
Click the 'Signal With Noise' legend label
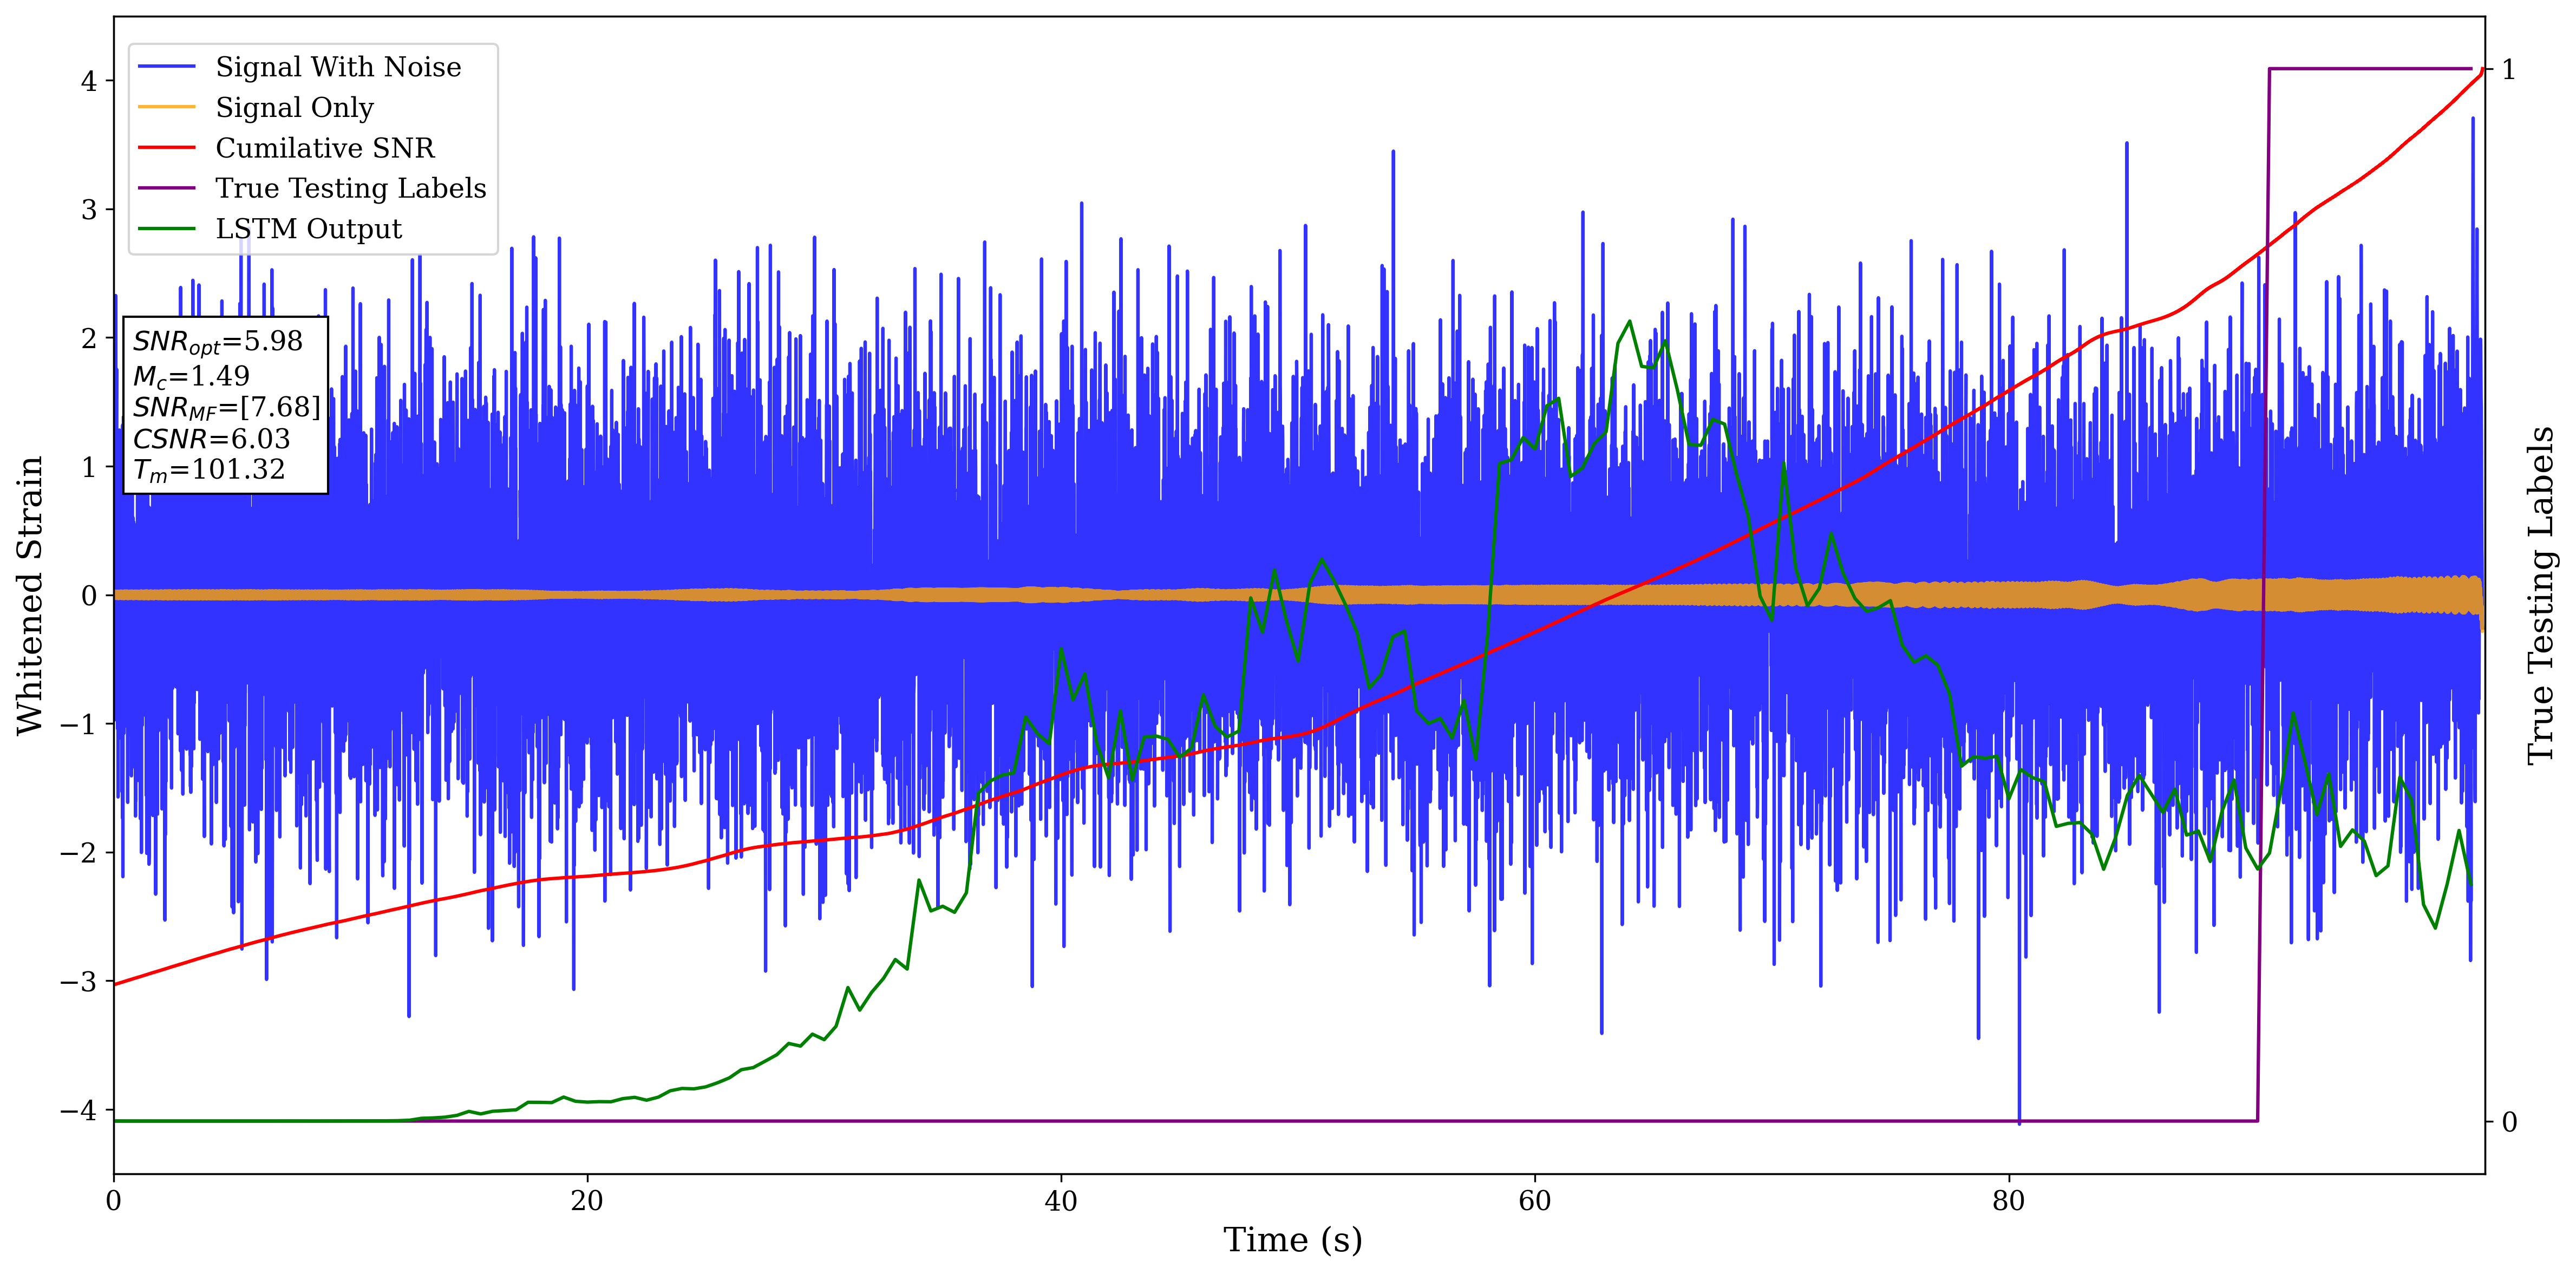pyautogui.click(x=338, y=67)
